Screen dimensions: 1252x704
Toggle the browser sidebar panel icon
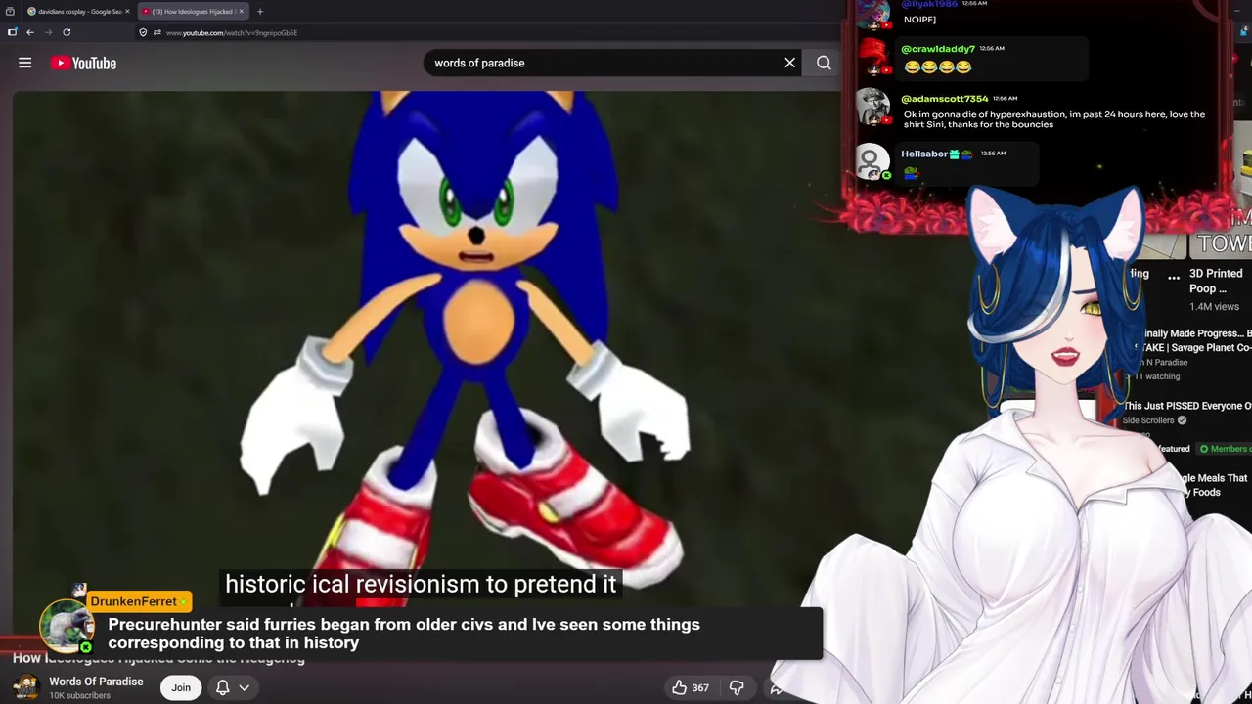click(13, 32)
